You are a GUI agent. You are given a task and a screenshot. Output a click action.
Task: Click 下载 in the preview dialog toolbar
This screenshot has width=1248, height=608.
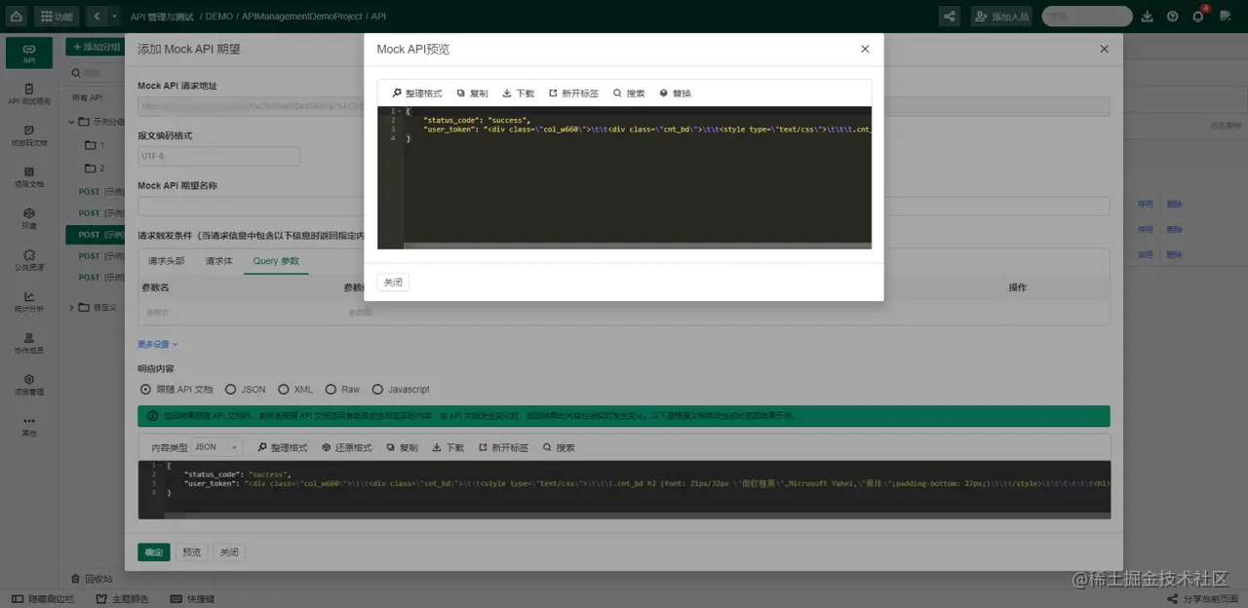click(x=518, y=94)
